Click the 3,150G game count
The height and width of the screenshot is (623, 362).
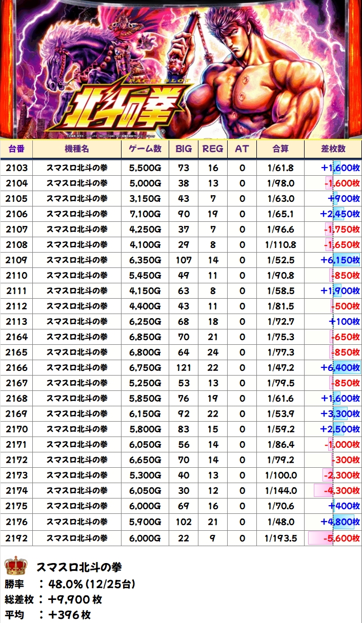[145, 198]
